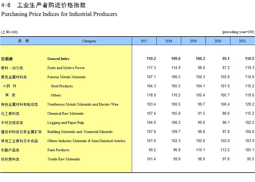Image resolution: width=255 pixels, height=182 pixels.
Task: Click Steel Products 2018 value 105.5
Action: click(176, 86)
